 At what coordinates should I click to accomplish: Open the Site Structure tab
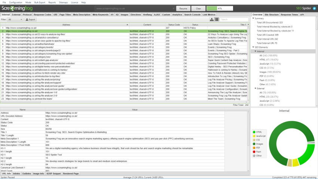pos(271,15)
